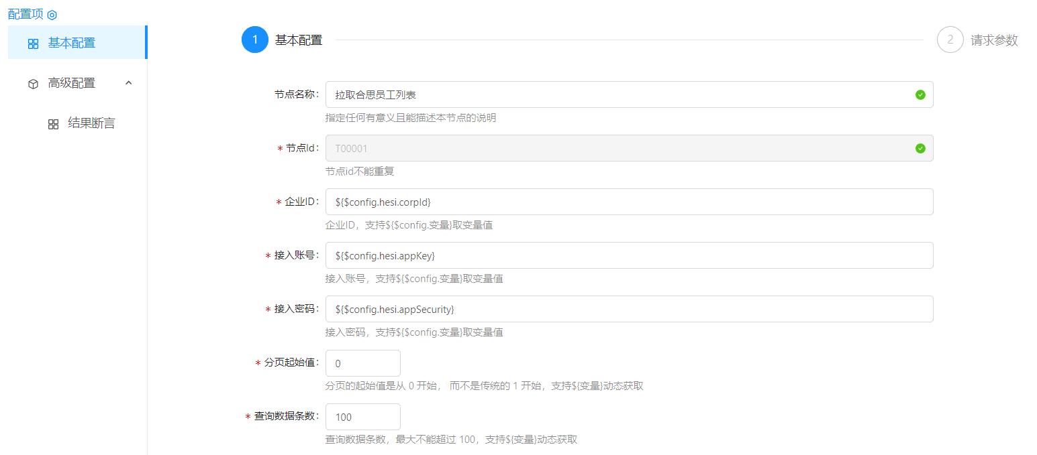
Task: Collapse the 高级配置 menu chevron
Action: (129, 83)
